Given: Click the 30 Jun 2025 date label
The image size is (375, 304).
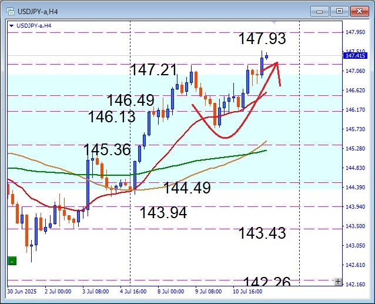Looking at the screenshot, I should 22,292.
